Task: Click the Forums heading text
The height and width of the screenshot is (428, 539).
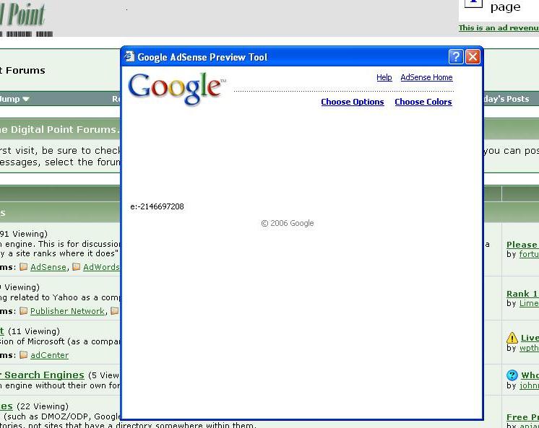Action: point(22,71)
